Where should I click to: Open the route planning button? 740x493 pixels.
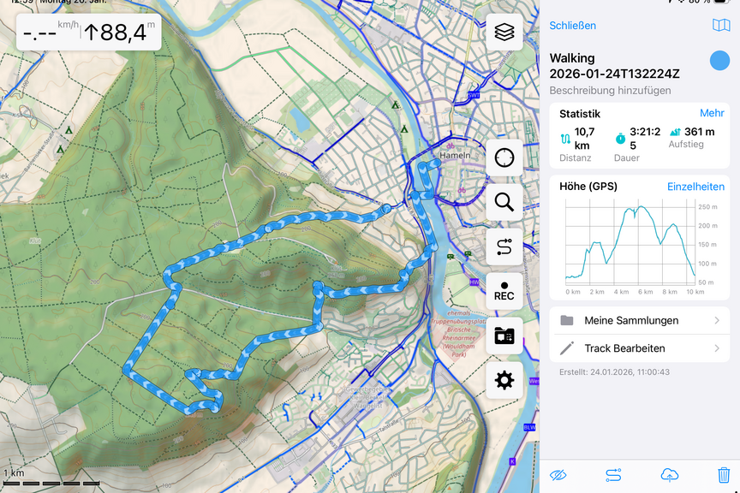tap(504, 246)
